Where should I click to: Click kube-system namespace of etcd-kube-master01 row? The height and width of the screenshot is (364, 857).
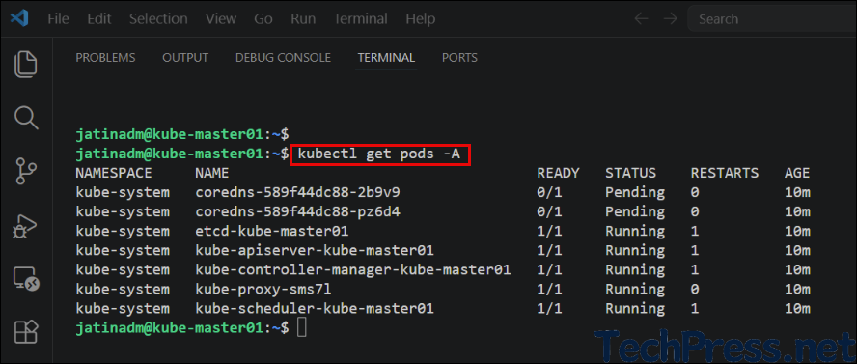coord(123,231)
